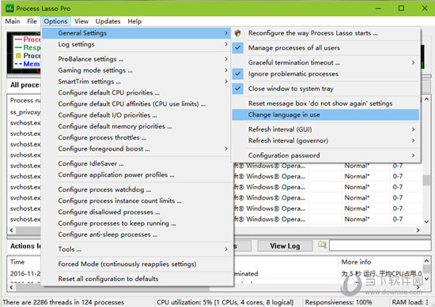Uncheck Manage processes of all users

[238, 47]
